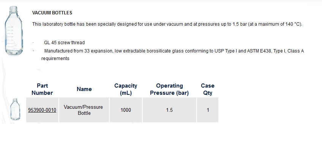Select the GL 45 screw thread bullet text
This screenshot has height=142, width=322.
click(x=64, y=43)
